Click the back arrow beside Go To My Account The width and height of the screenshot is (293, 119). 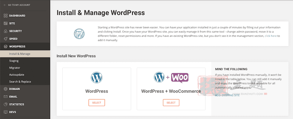[x=5, y=5]
